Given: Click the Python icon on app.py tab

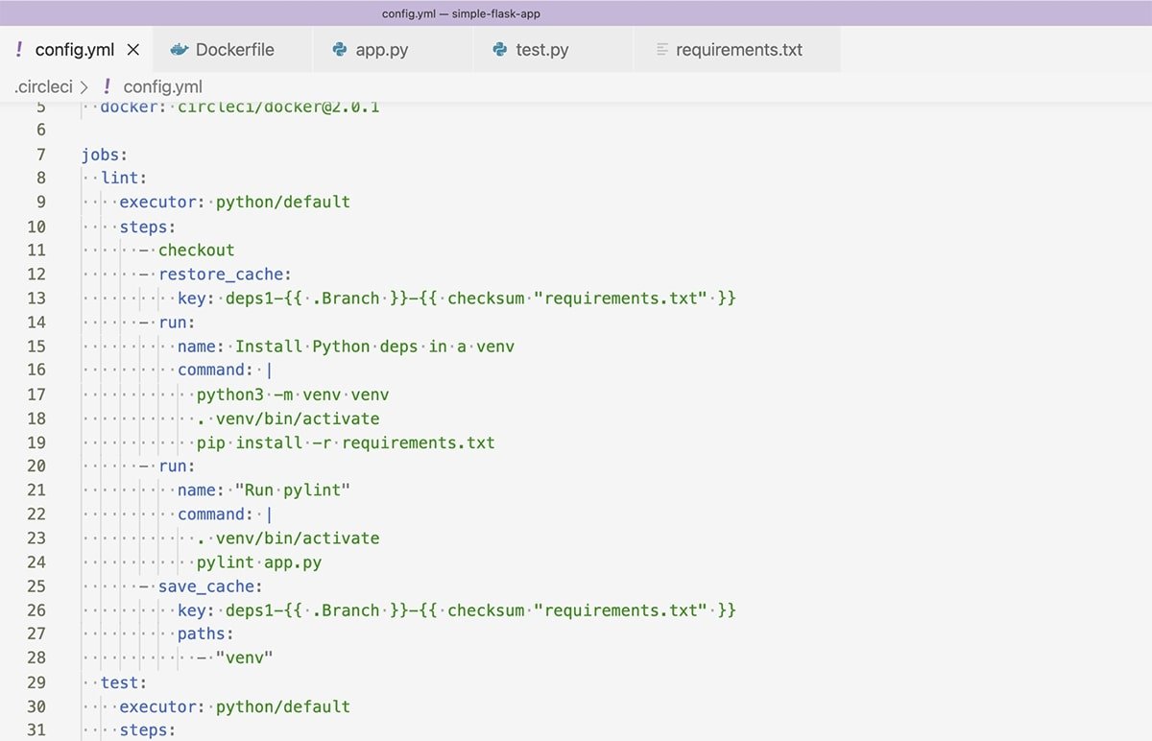Looking at the screenshot, I should (x=339, y=50).
